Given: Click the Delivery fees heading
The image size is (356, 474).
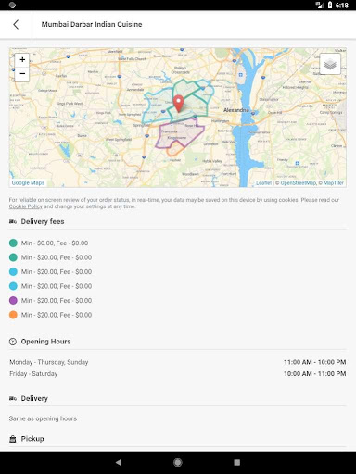Looking at the screenshot, I should [43, 221].
